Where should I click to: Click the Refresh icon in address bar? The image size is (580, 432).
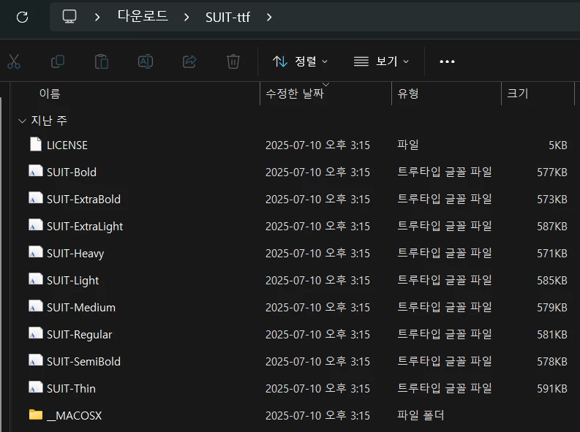[x=22, y=17]
